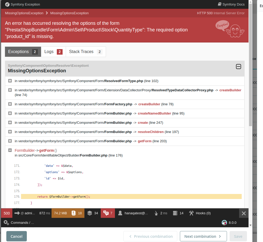Open the Hooks (0) profiler panel

coord(200,213)
